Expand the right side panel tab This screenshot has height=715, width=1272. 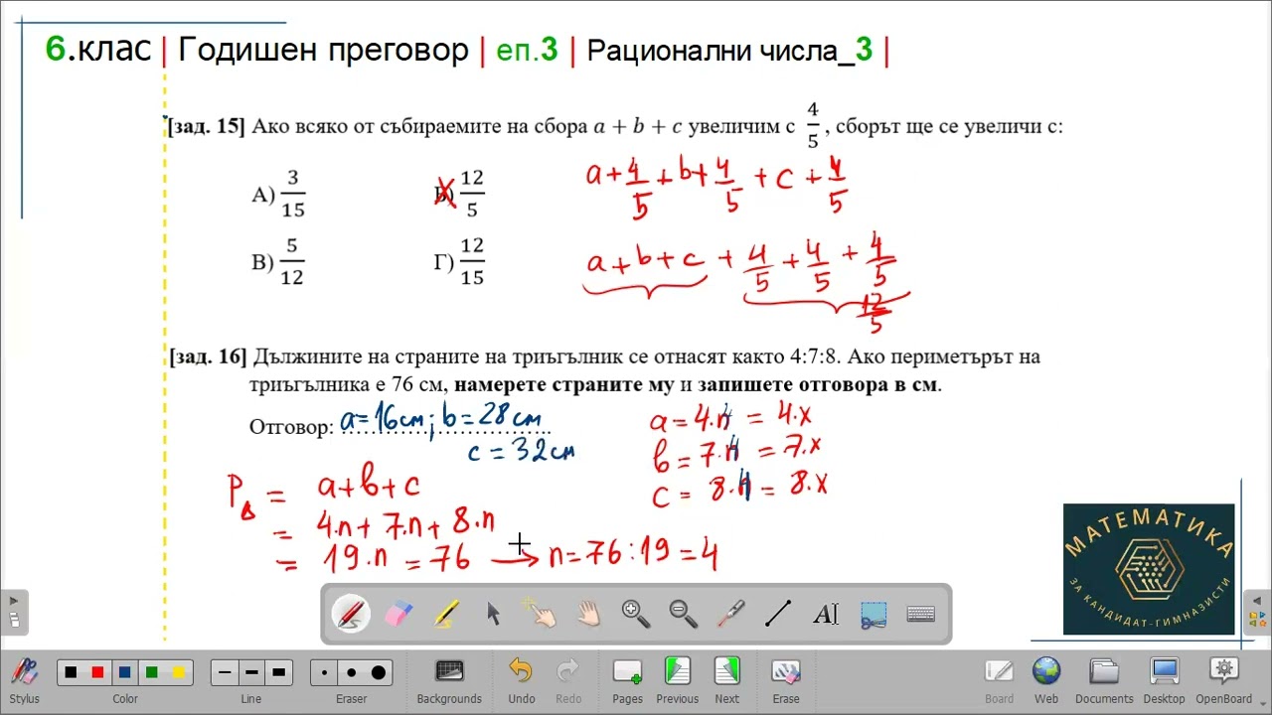1257,613
